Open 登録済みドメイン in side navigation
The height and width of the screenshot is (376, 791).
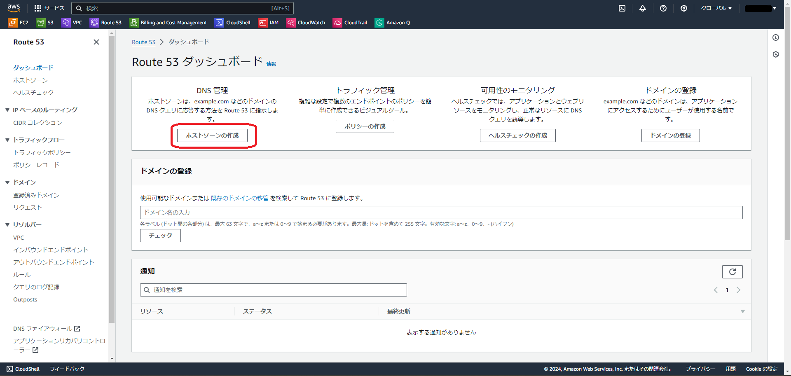[x=36, y=195]
